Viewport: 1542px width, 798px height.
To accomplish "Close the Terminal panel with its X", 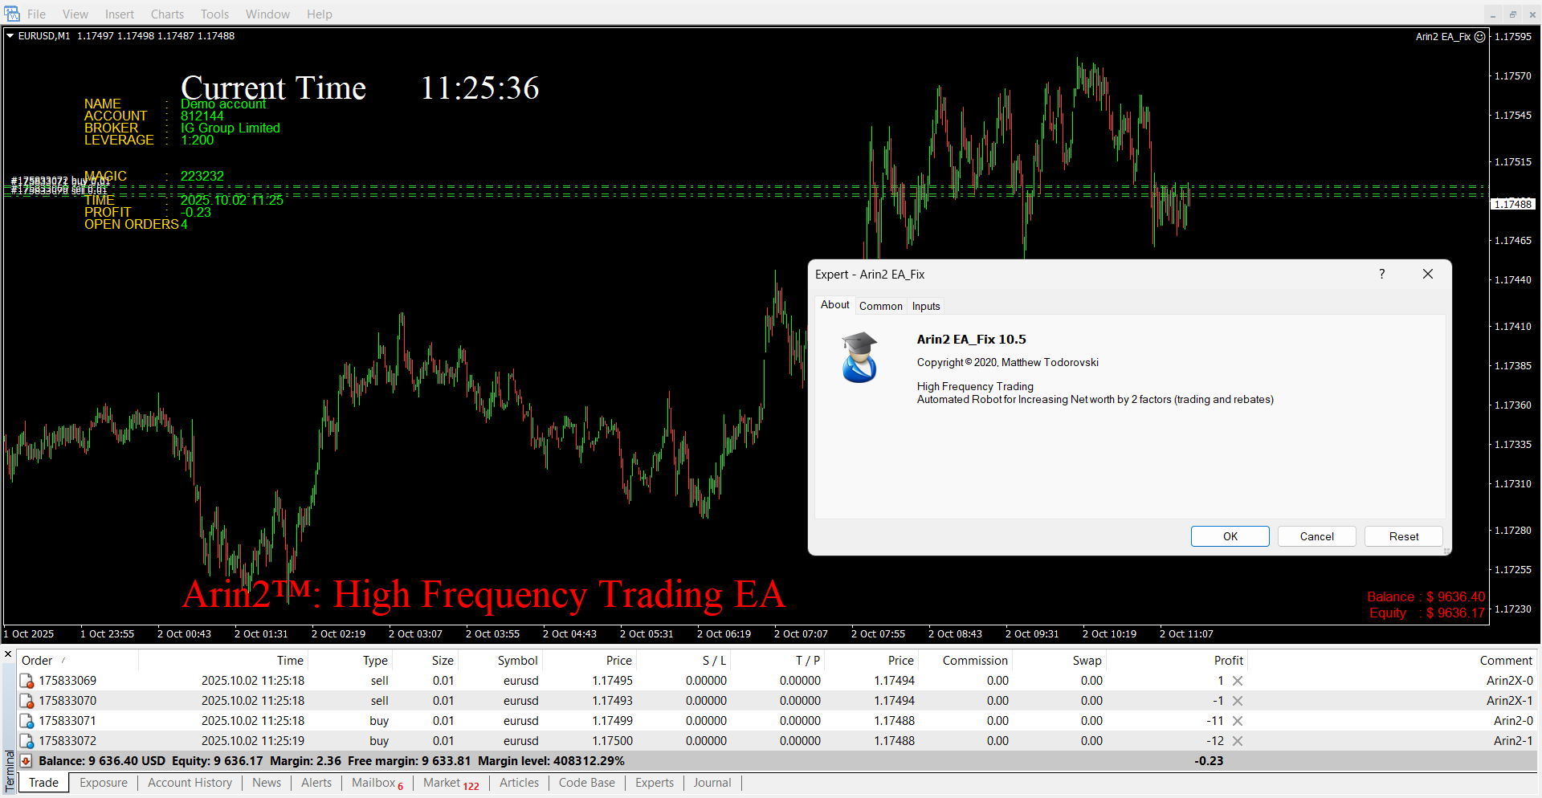I will pos(8,654).
